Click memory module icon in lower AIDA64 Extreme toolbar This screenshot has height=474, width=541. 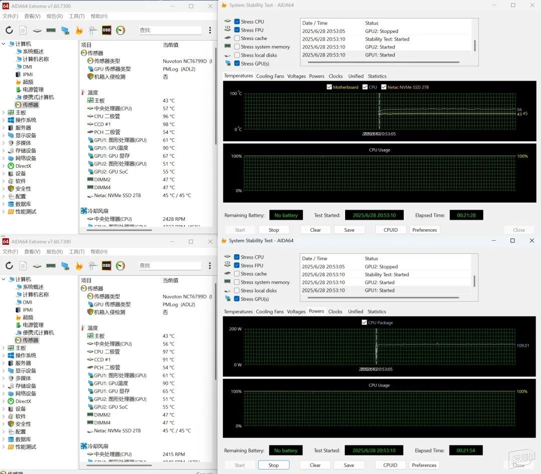51,266
